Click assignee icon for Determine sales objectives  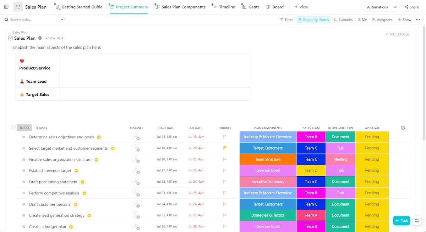pyautogui.click(x=136, y=137)
